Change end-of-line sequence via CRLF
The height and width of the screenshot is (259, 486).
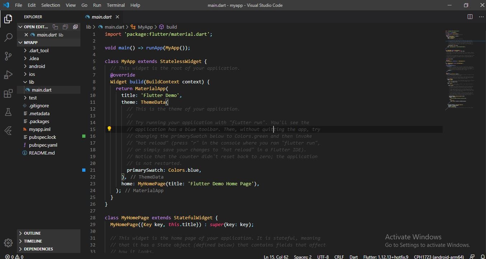point(339,256)
